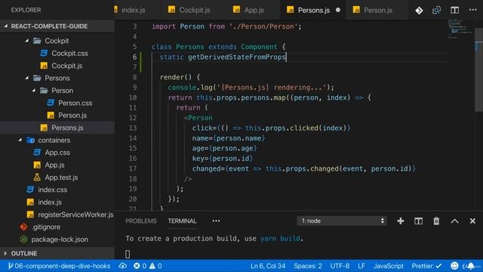Click the EXPLORER sidebar title
Screen dimensions: 483x272
tap(26, 10)
